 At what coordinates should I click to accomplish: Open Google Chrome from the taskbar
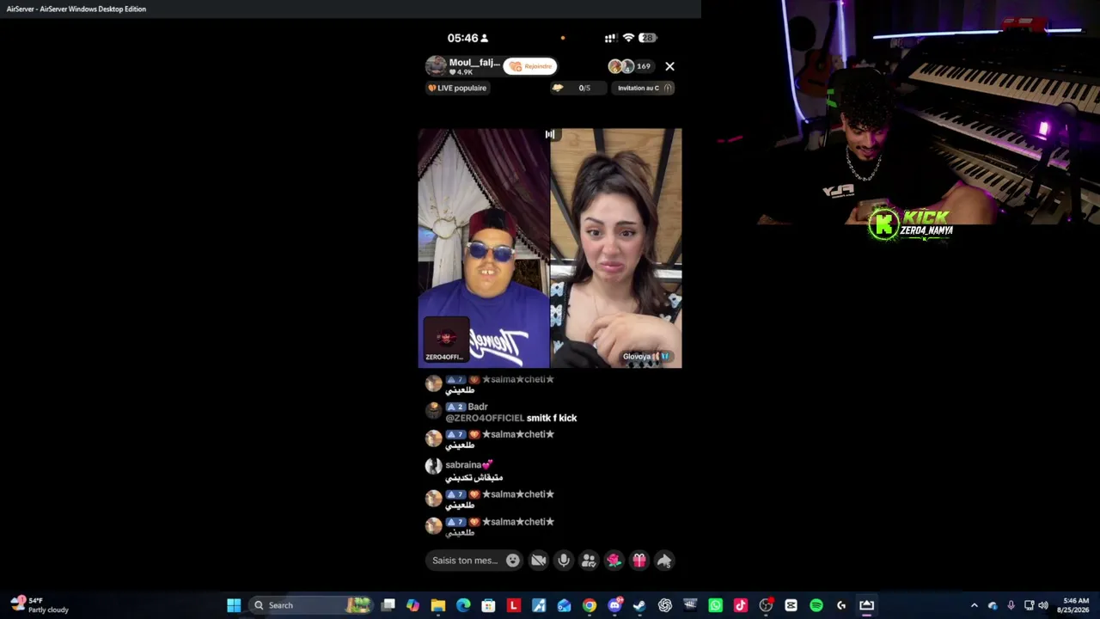click(x=590, y=605)
